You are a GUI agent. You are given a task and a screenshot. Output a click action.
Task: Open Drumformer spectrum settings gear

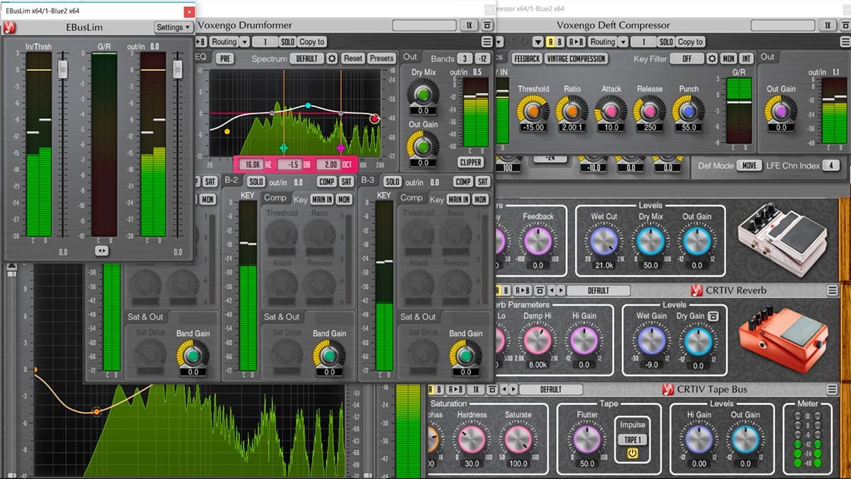pyautogui.click(x=332, y=58)
